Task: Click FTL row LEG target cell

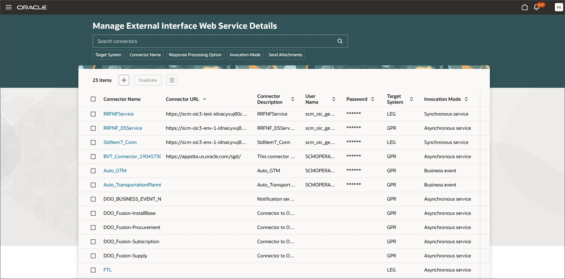Action: 391,270
